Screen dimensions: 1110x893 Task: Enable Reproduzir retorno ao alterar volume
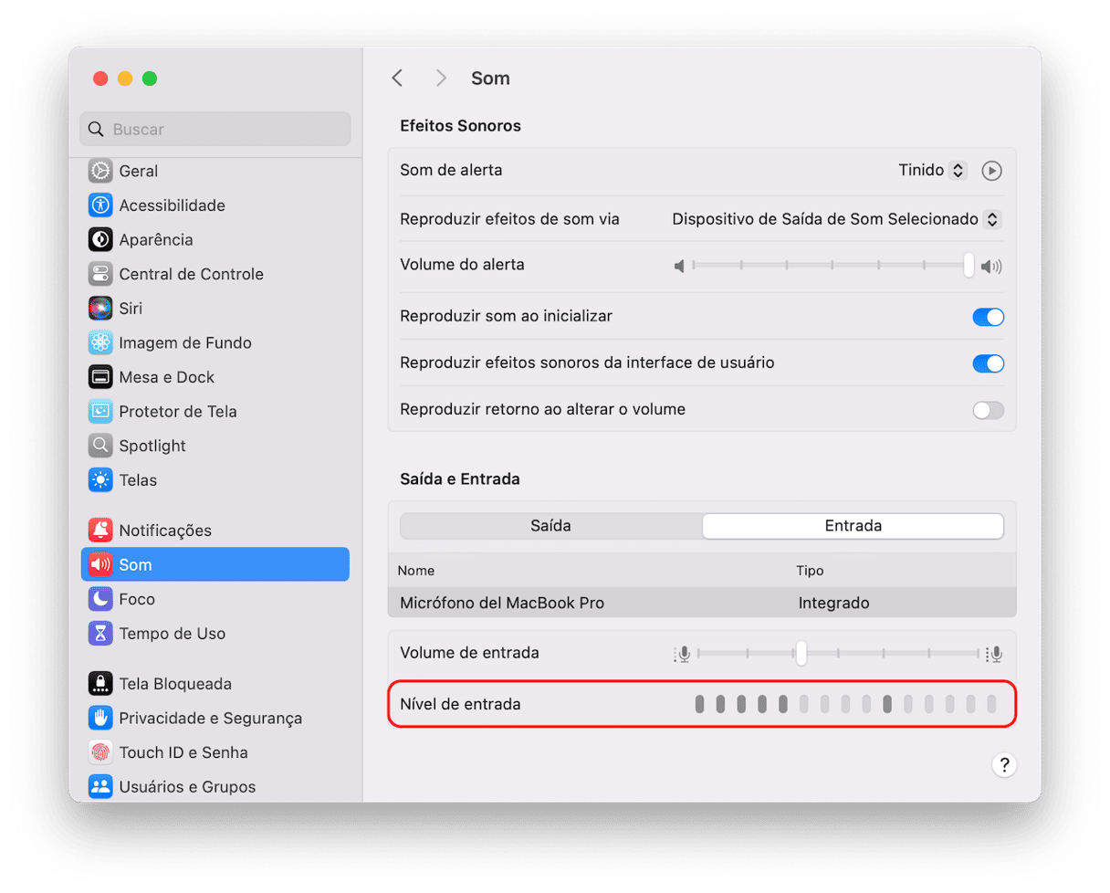point(988,410)
